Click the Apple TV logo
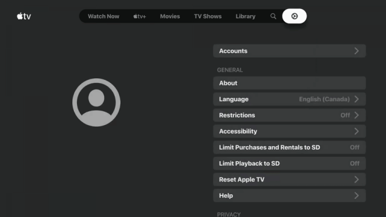The width and height of the screenshot is (386, 217). click(x=24, y=16)
